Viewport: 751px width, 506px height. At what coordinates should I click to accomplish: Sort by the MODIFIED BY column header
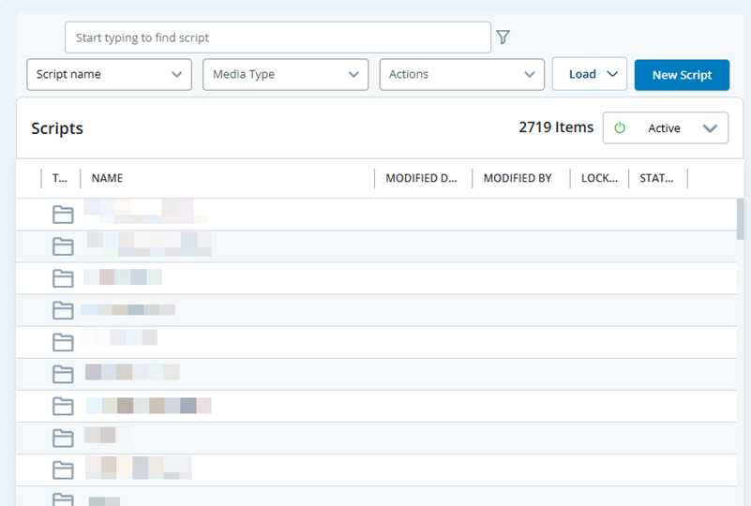click(518, 178)
